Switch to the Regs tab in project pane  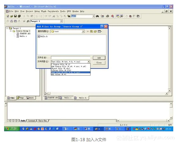point(21,98)
